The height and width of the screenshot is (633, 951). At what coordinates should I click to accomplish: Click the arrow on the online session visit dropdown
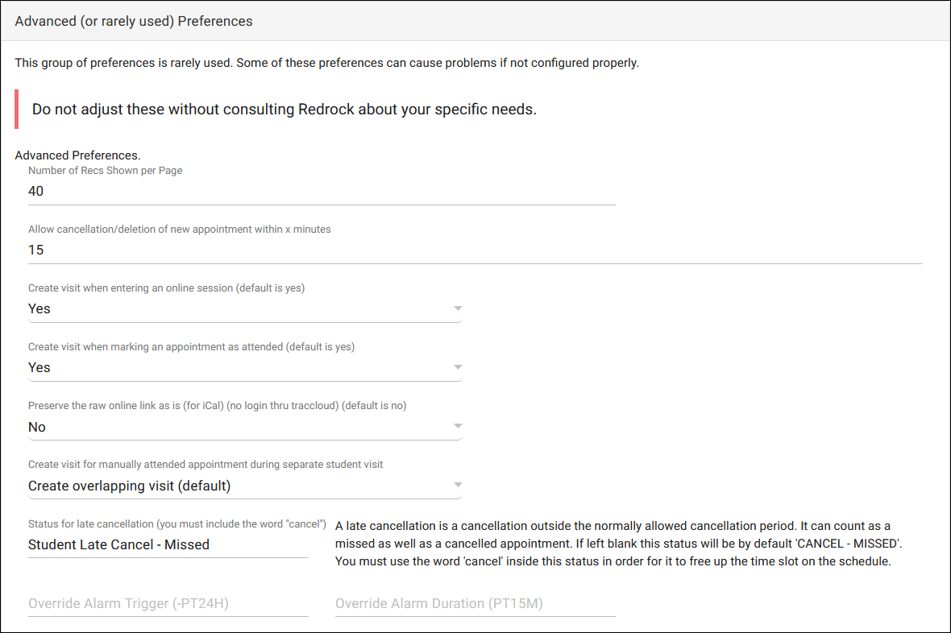tap(457, 308)
